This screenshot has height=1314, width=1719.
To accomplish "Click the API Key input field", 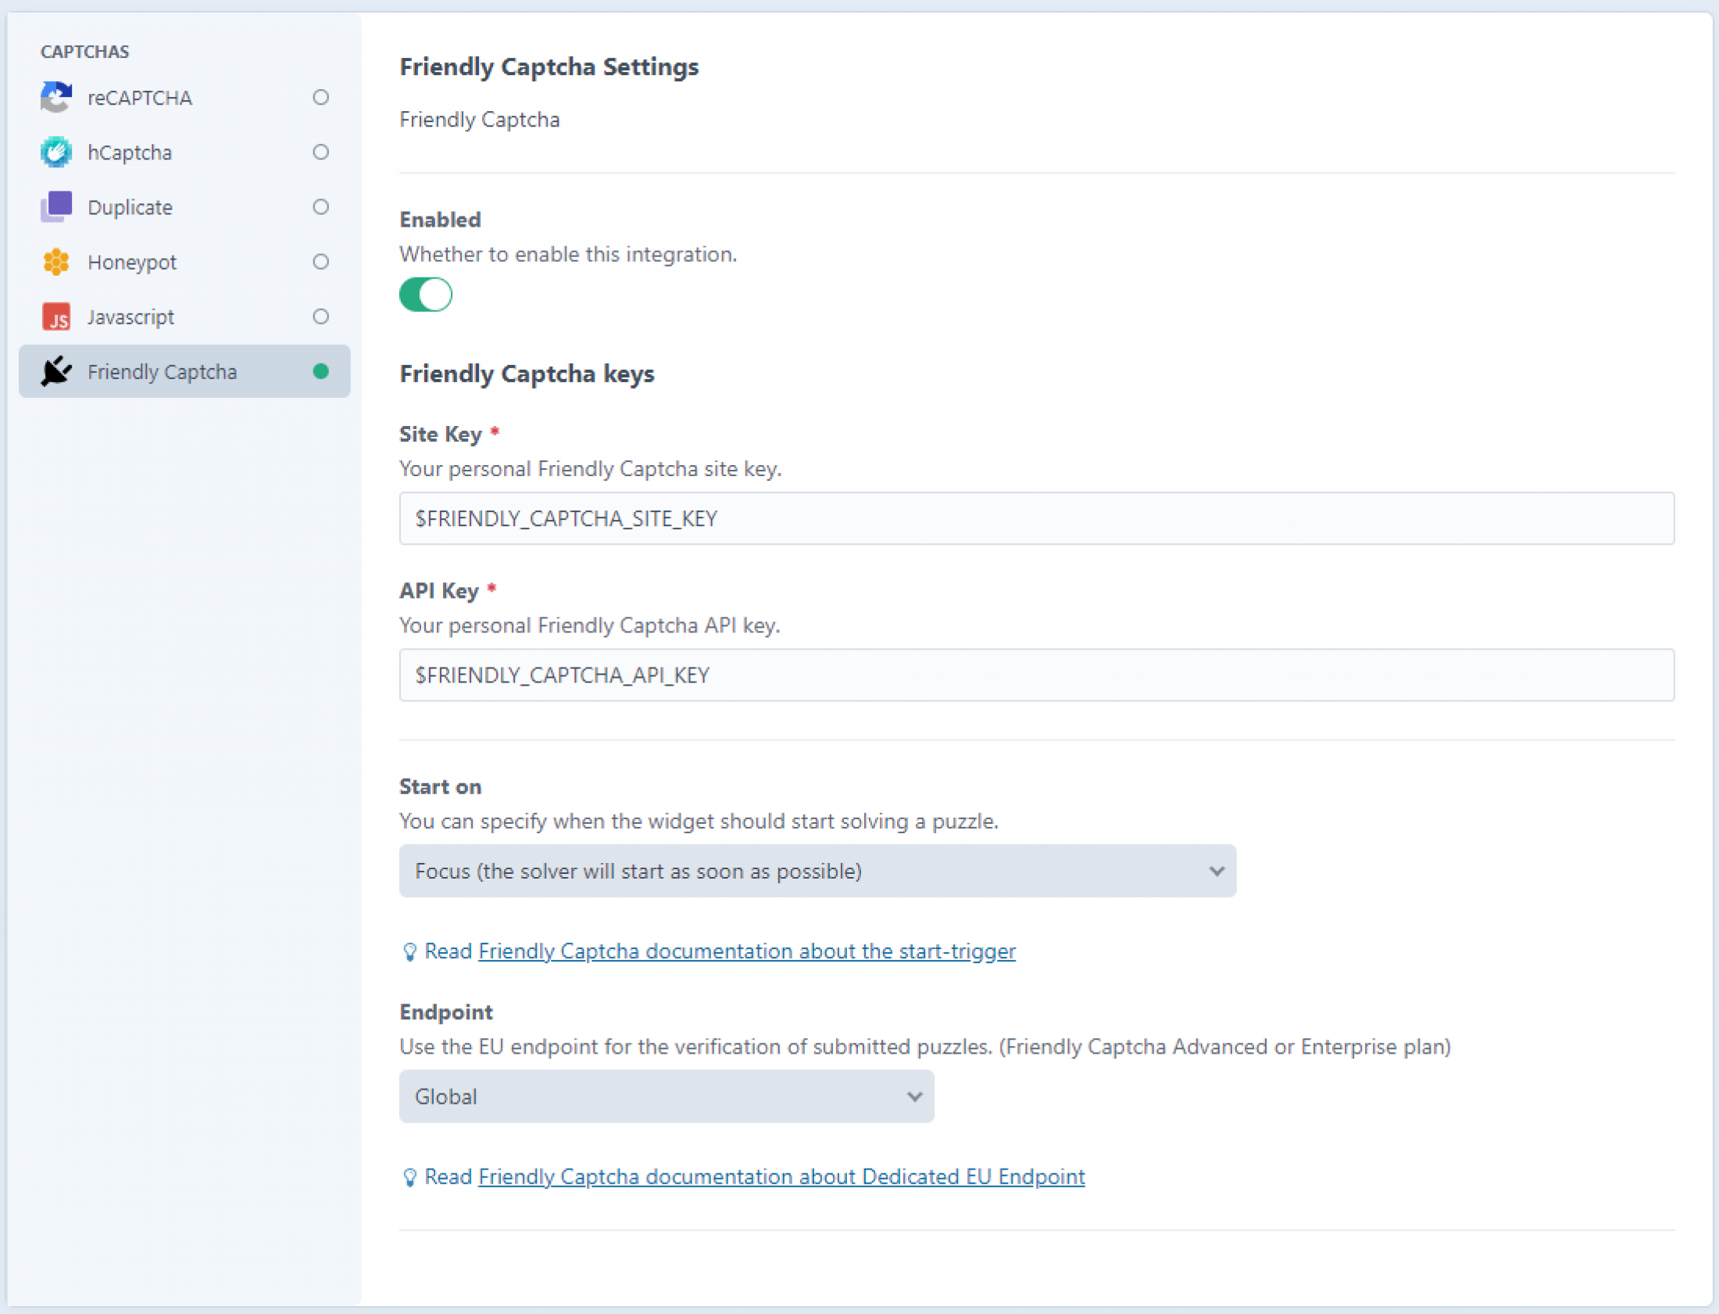I will click(x=1037, y=675).
